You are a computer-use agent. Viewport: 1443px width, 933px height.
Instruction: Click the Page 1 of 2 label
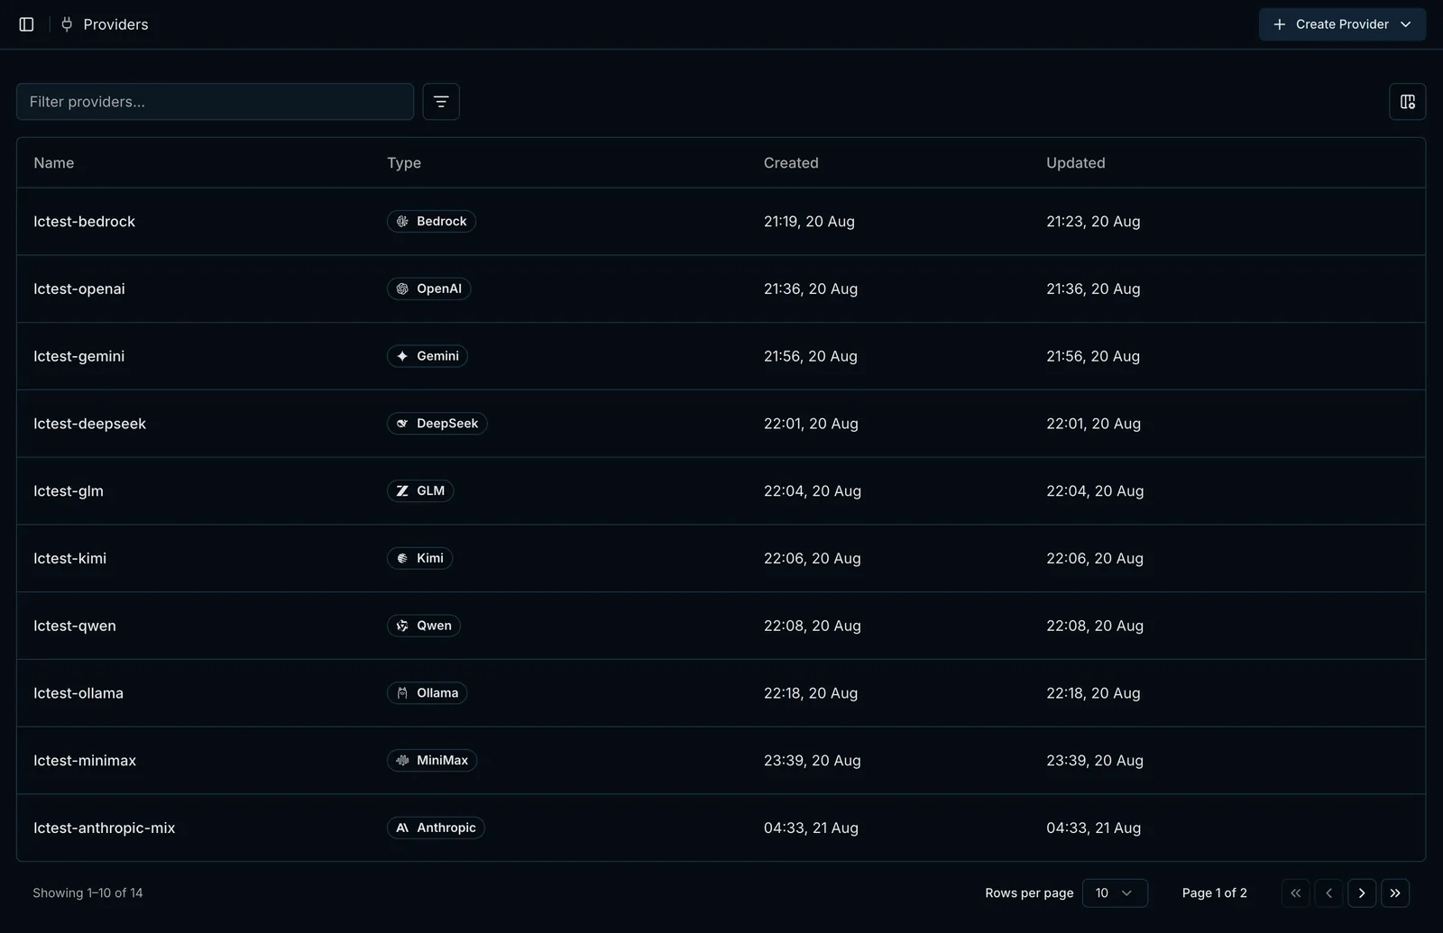coord(1214,893)
